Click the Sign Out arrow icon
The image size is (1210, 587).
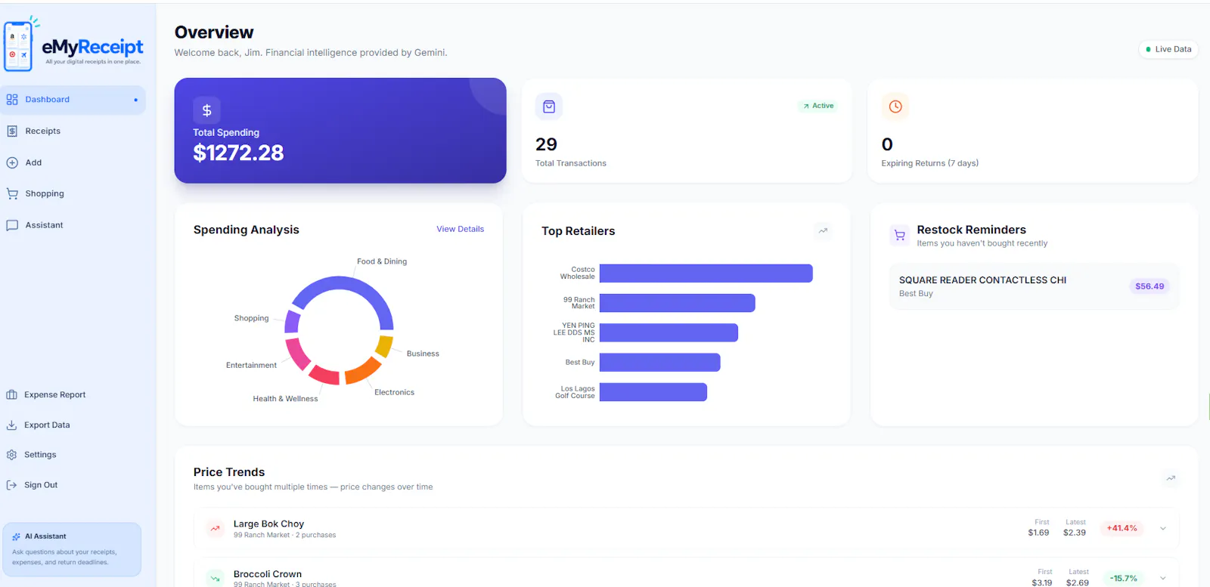click(x=11, y=485)
